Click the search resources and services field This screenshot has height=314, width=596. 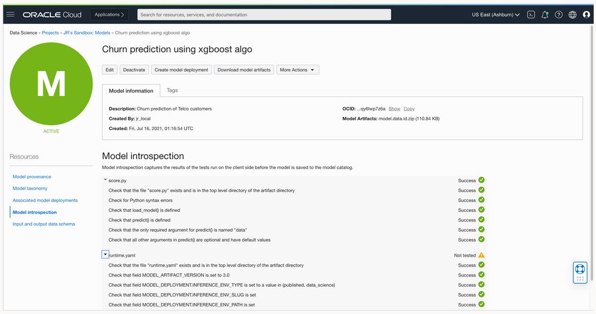pyautogui.click(x=264, y=14)
